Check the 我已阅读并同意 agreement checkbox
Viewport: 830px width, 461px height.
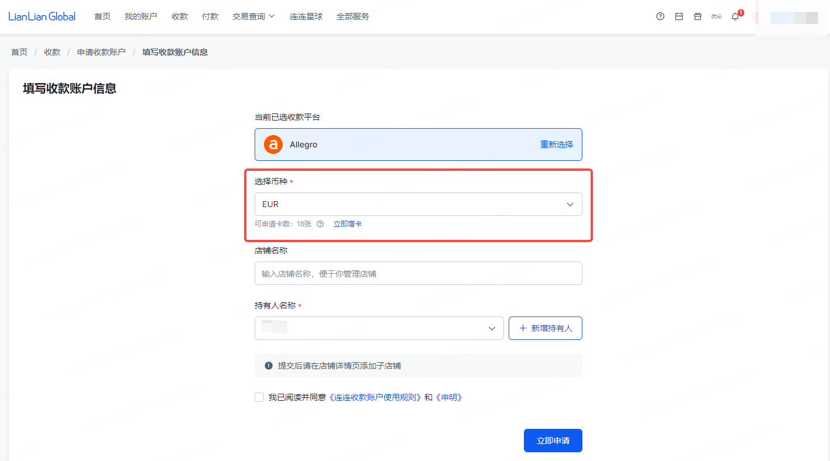point(259,397)
